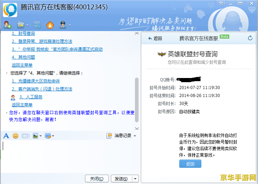Open the emoji smiley picker
The width and height of the screenshot is (258, 184).
[x=16, y=136]
